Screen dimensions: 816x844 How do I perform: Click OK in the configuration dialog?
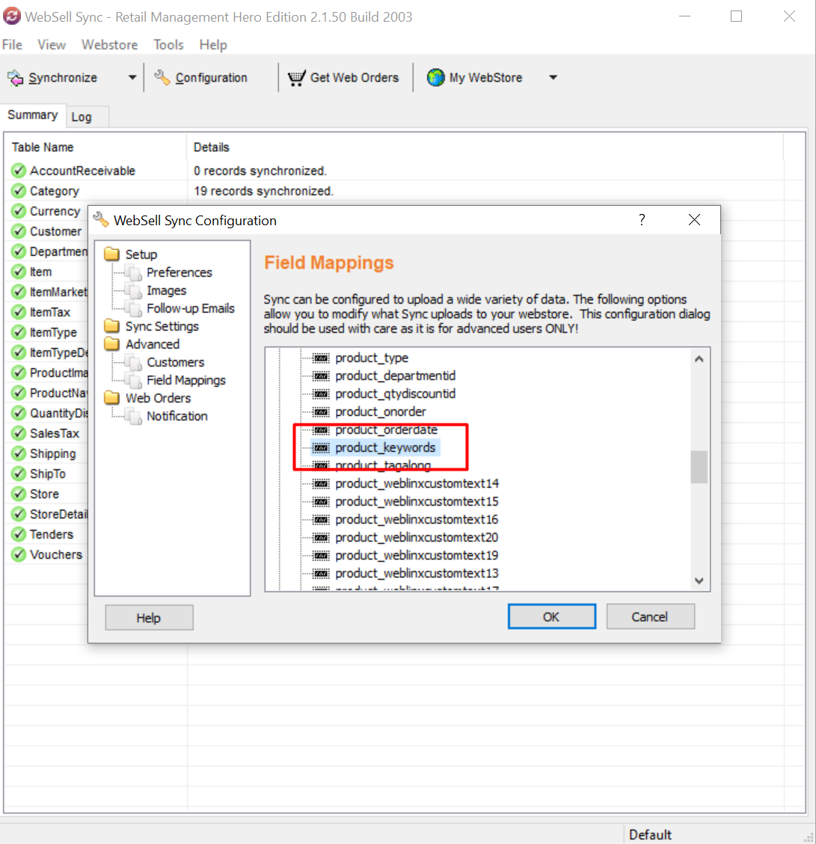[552, 617]
